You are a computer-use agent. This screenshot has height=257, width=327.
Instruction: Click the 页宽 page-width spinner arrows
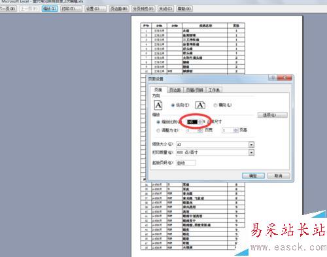click(x=200, y=130)
